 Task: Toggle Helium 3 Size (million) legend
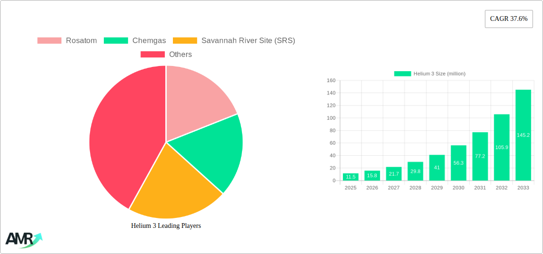pyautogui.click(x=430, y=74)
